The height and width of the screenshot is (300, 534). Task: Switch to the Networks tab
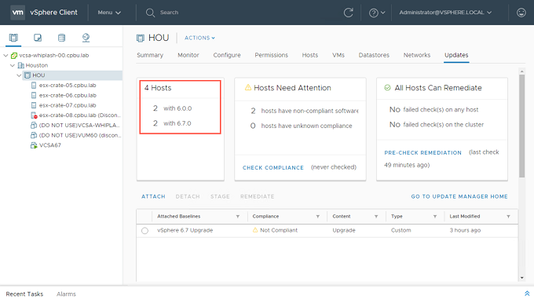click(417, 55)
